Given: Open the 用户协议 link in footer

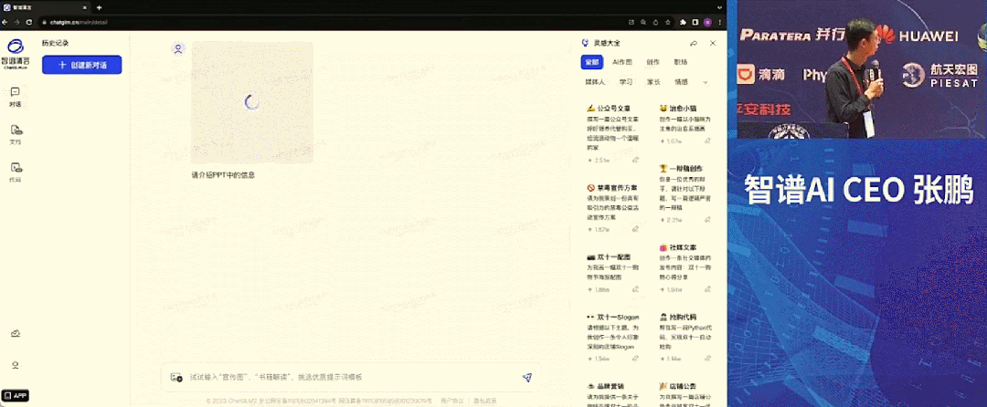Looking at the screenshot, I should (451, 401).
